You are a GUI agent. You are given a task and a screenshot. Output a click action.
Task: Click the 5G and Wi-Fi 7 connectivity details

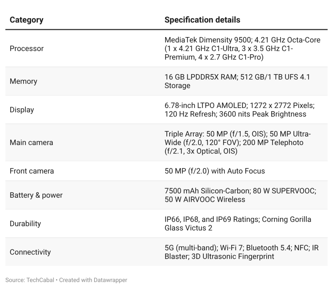coord(241,252)
